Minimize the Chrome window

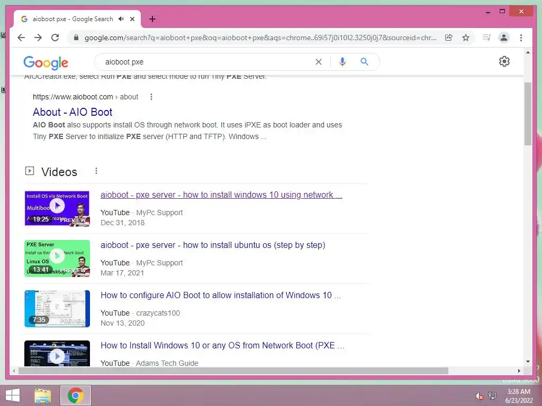click(487, 12)
